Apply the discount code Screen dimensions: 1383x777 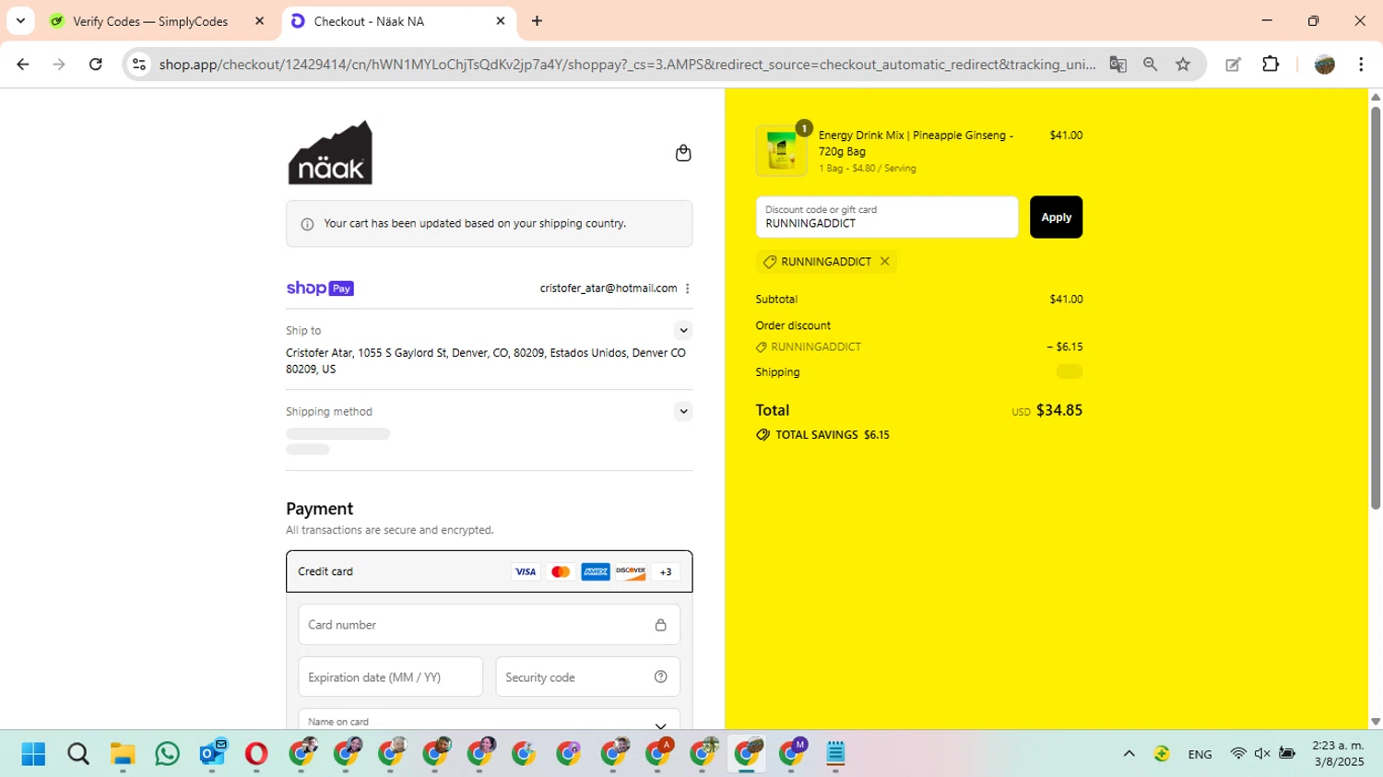[1056, 218]
